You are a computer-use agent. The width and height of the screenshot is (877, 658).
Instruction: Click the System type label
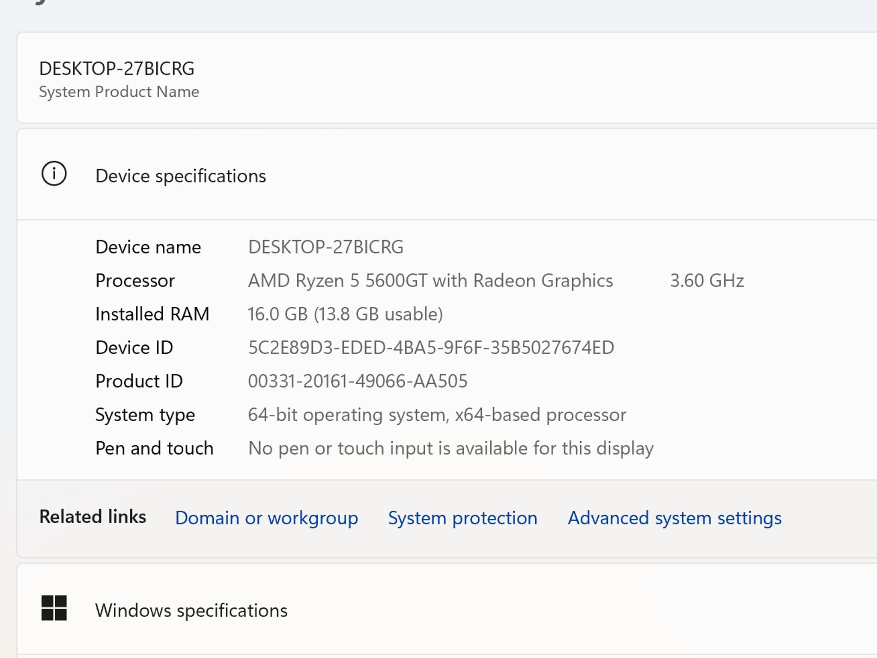(145, 415)
